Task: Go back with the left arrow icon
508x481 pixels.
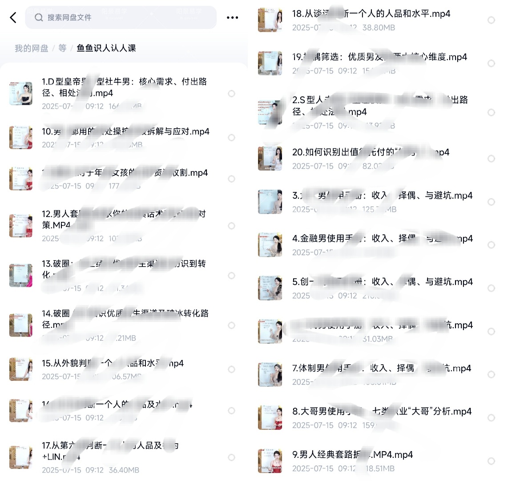Action: point(13,17)
